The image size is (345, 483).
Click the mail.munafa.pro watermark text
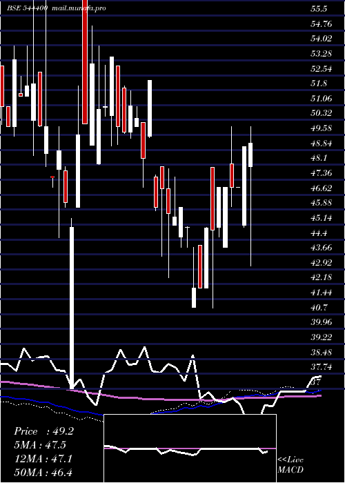click(x=78, y=8)
